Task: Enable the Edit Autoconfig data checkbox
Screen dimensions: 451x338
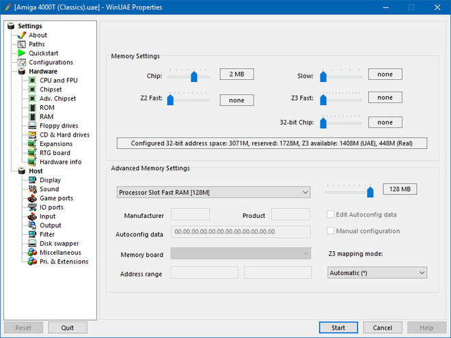Action: point(331,214)
